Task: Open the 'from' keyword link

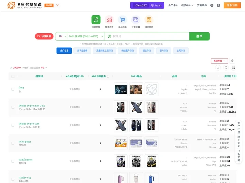Action: 21,88
